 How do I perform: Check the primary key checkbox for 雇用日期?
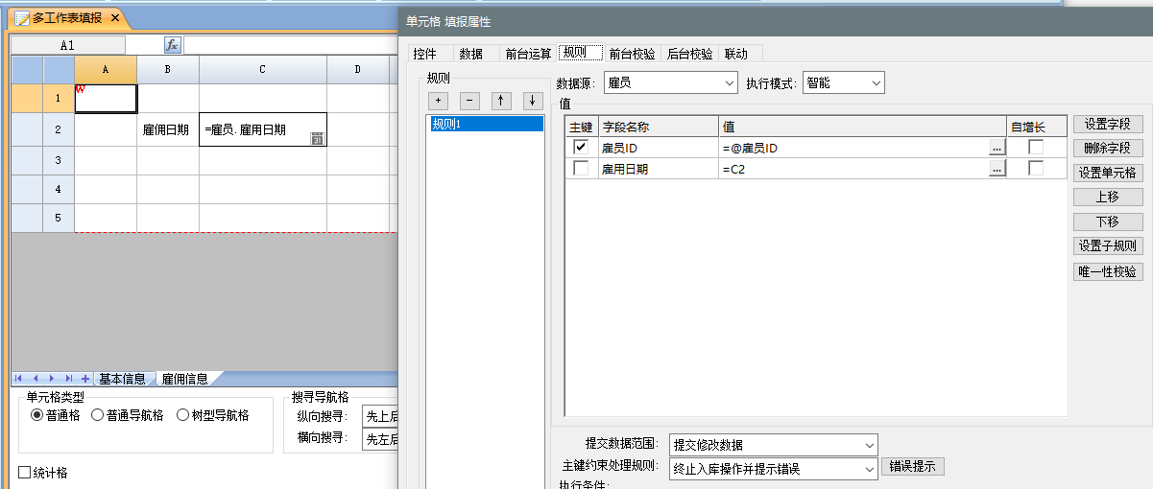coord(580,169)
